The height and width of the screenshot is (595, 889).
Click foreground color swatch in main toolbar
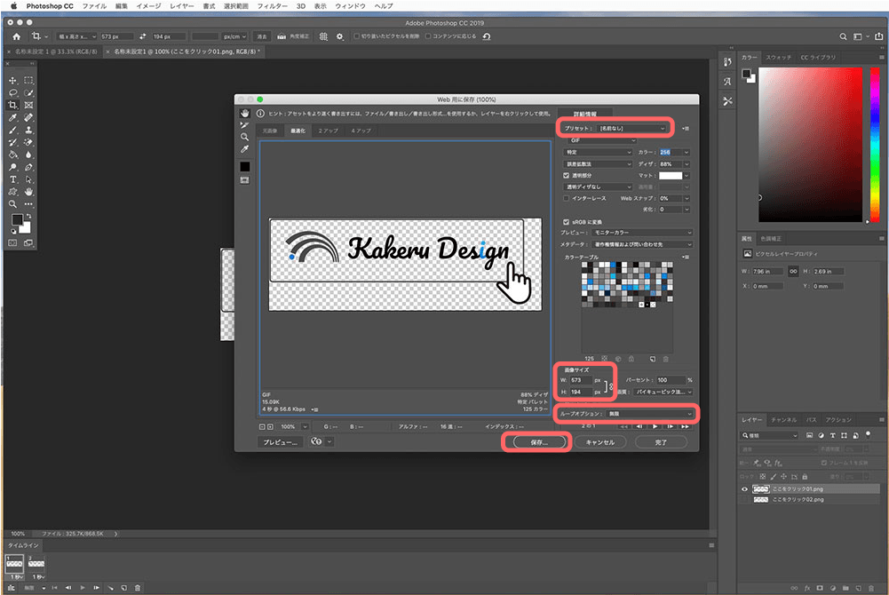pyautogui.click(x=17, y=220)
